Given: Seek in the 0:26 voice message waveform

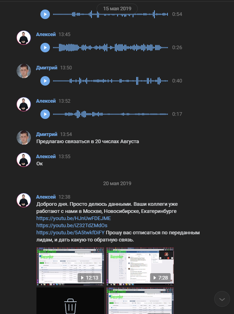Looking at the screenshot, I should pyautogui.click(x=110, y=48).
